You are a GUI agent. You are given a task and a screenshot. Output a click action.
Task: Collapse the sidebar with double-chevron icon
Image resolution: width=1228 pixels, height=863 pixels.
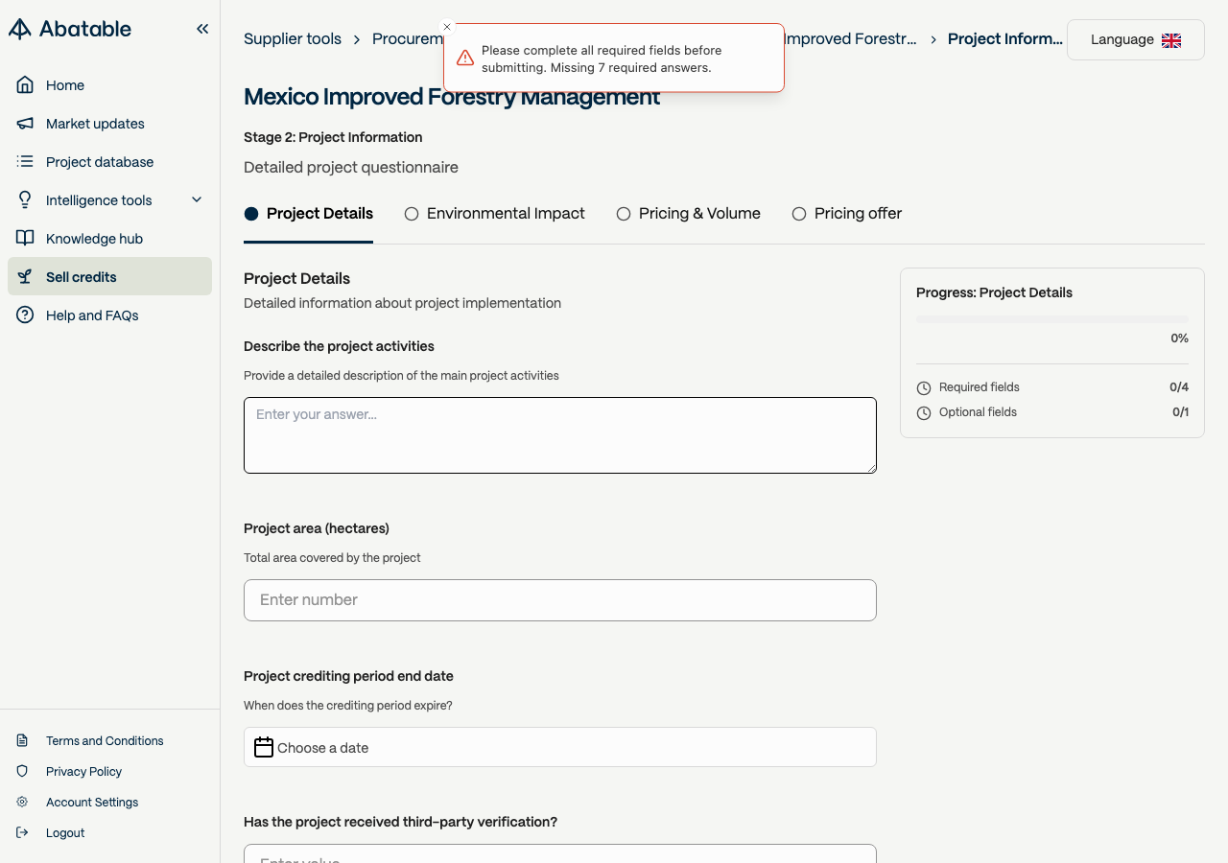[202, 29]
